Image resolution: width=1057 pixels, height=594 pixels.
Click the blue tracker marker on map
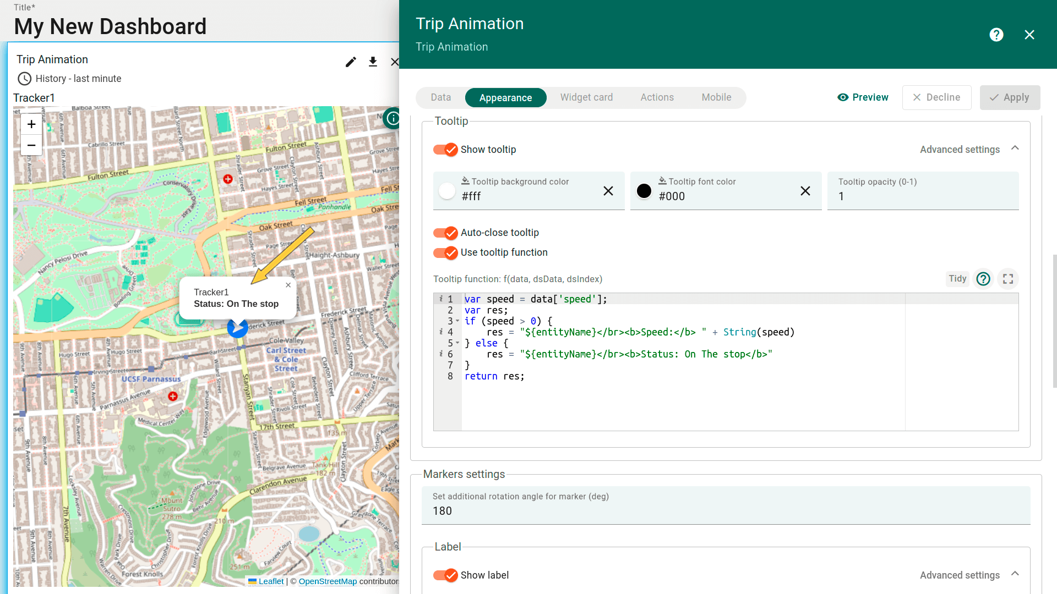(x=237, y=328)
